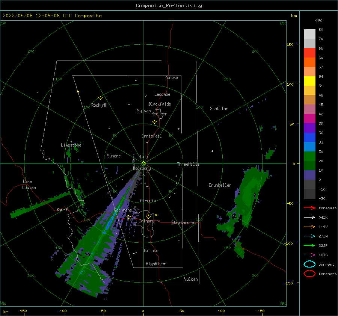The image size is (338, 316).
Task: Click the red forecast arrow legend icon
Action: pyautogui.click(x=309, y=208)
